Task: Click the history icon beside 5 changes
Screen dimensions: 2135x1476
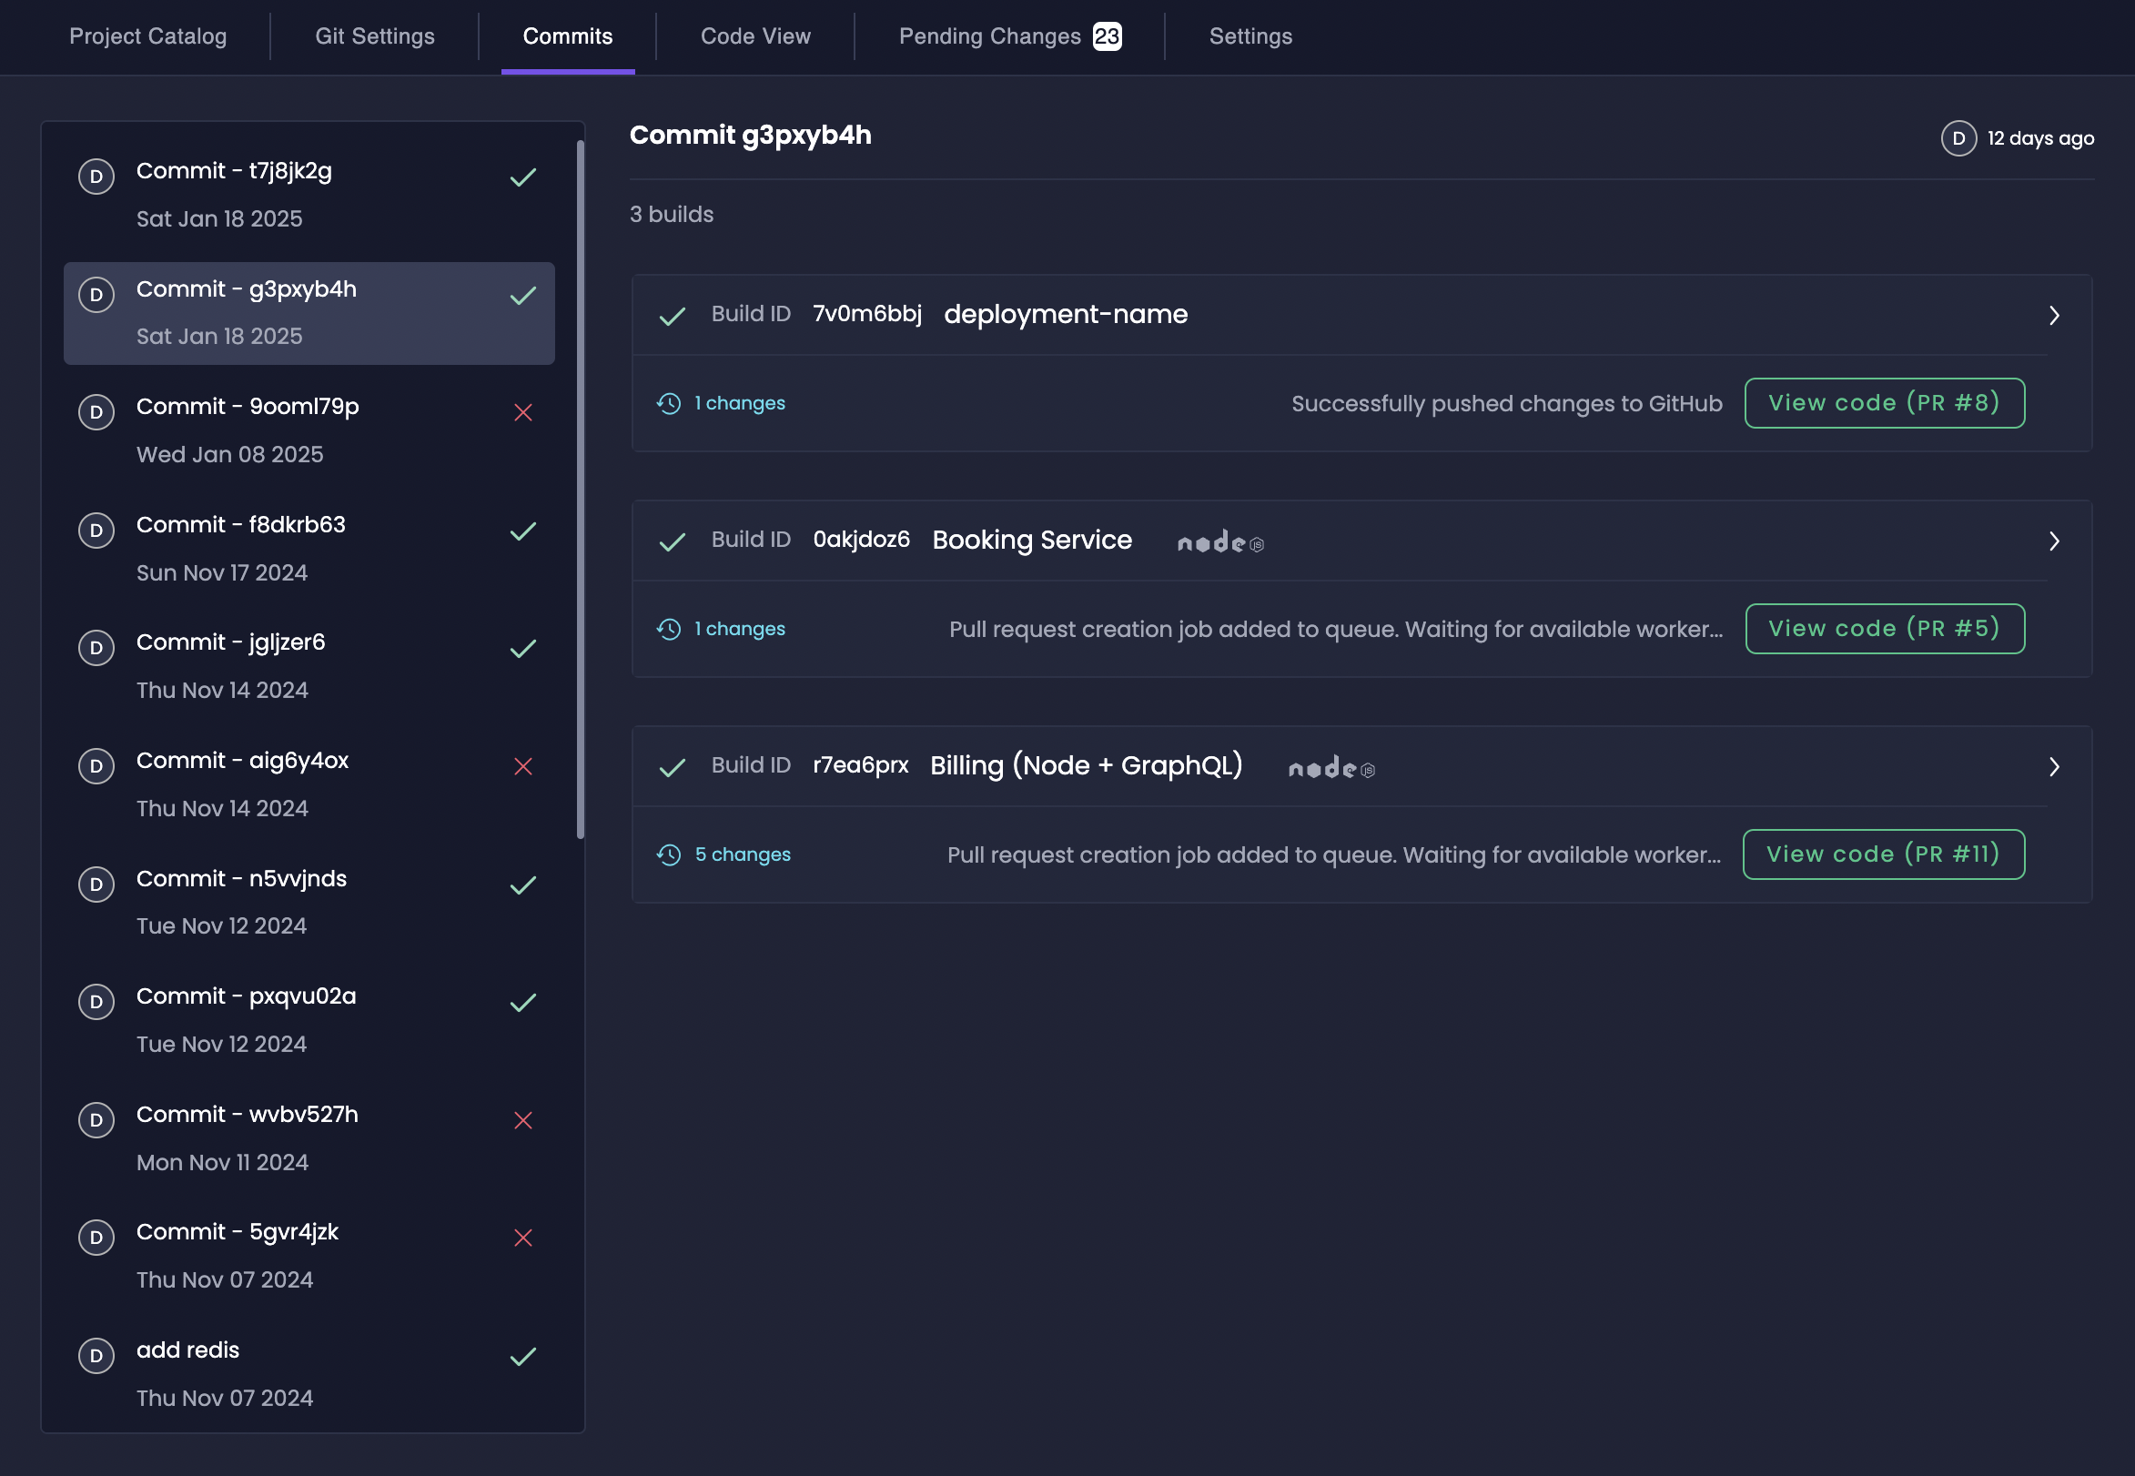Action: [669, 854]
